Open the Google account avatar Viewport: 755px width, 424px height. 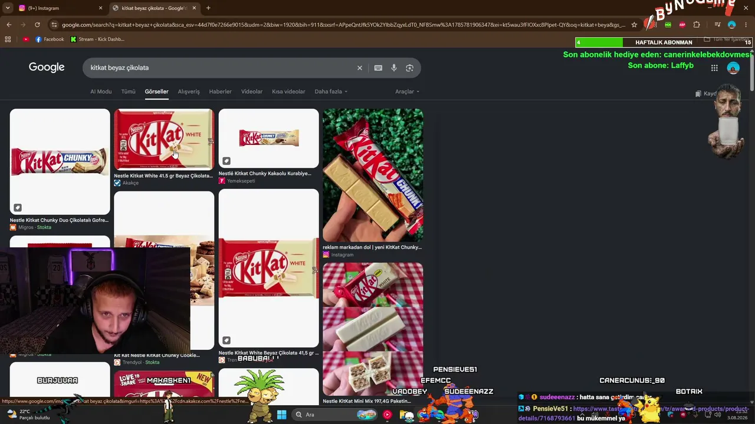tap(733, 68)
